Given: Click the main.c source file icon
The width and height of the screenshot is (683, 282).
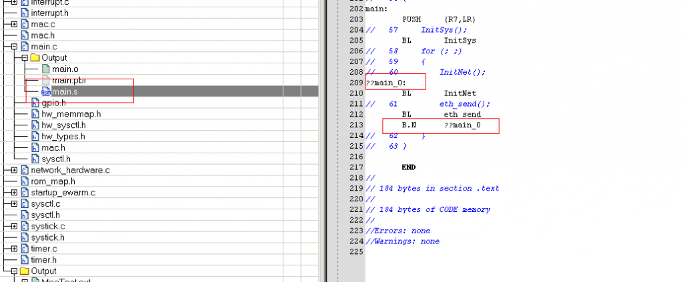Looking at the screenshot, I should tap(25, 47).
